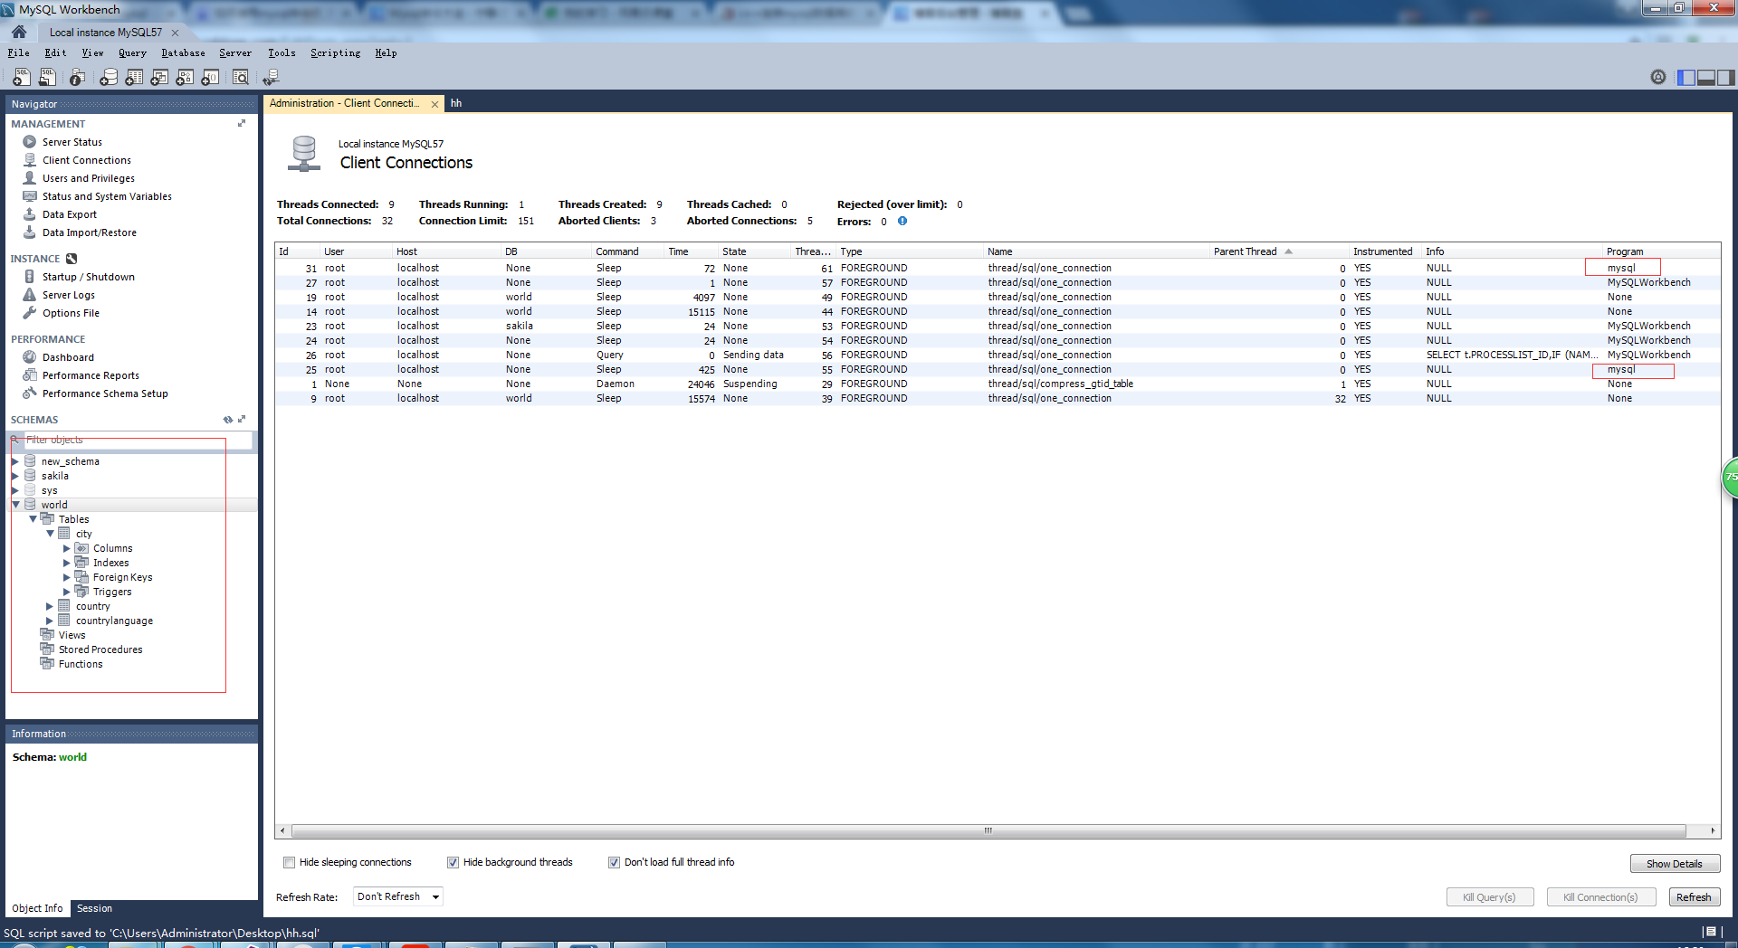The width and height of the screenshot is (1738, 948).
Task: Open Server Status in Management
Action: click(x=72, y=142)
